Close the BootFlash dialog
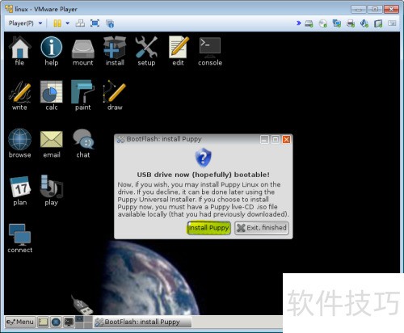The width and height of the screenshot is (404, 333). pos(286,140)
